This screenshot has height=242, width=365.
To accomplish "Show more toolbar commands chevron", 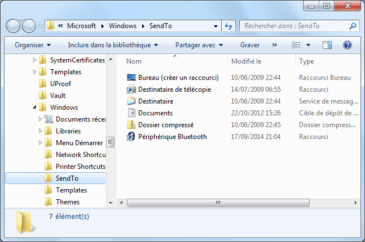I will pos(275,44).
